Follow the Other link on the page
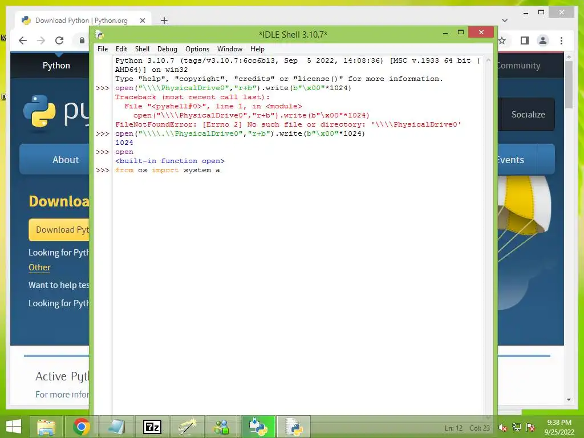Screen dimensions: 584x438 click(39, 267)
